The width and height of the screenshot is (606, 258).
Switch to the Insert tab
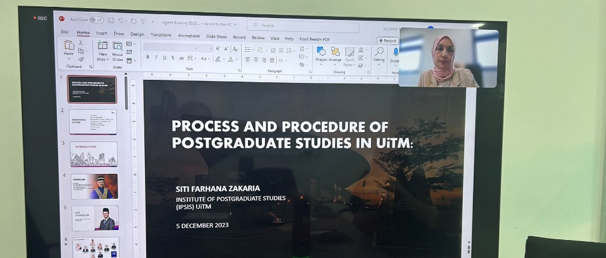102,33
